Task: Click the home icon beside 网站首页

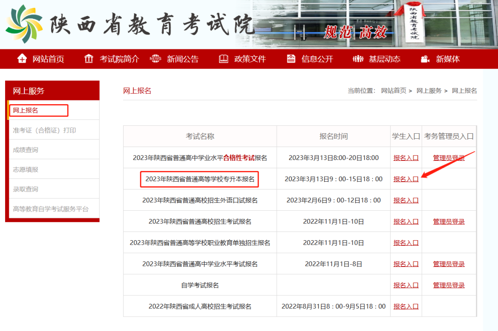Action: pos(22,59)
